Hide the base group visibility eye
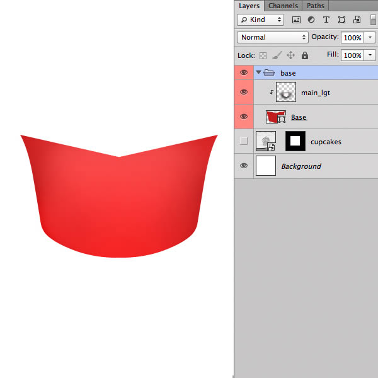Screen dimensions: 378x378 pos(244,73)
